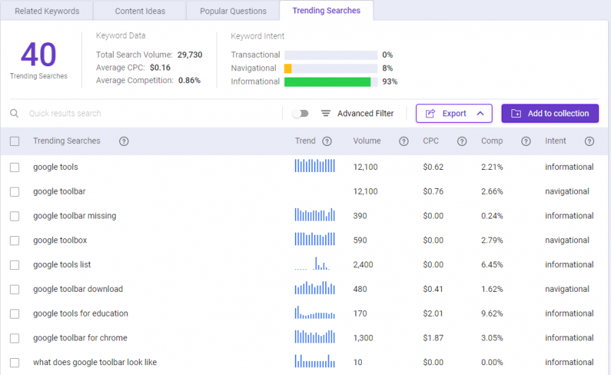Image resolution: width=611 pixels, height=375 pixels.
Task: Expand the Export dropdown chevron
Action: click(480, 113)
